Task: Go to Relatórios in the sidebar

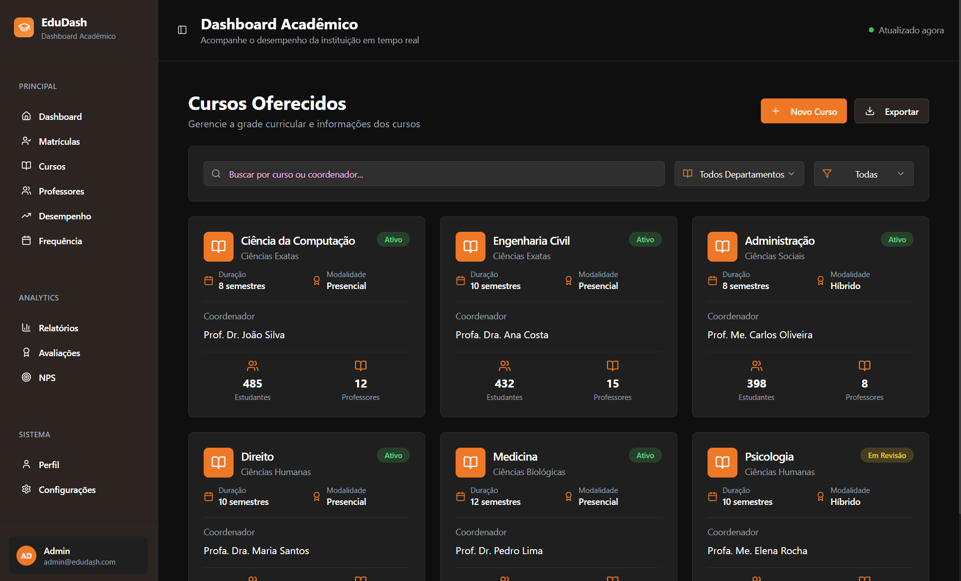Action: click(58, 328)
